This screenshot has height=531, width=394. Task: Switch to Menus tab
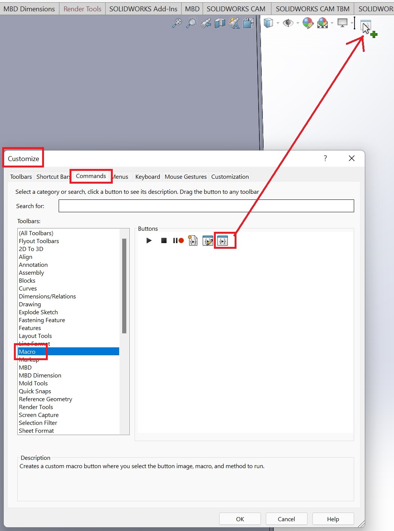pos(120,176)
